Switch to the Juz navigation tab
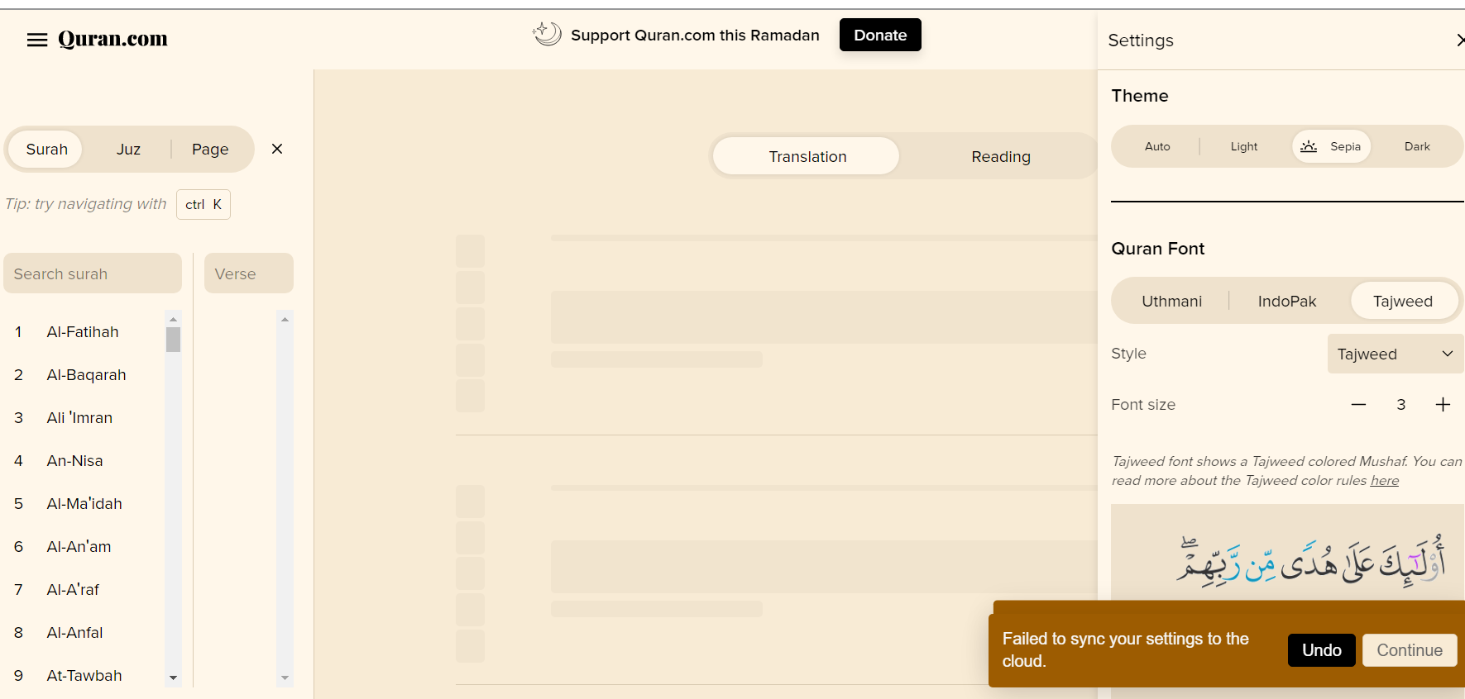 [x=128, y=149]
